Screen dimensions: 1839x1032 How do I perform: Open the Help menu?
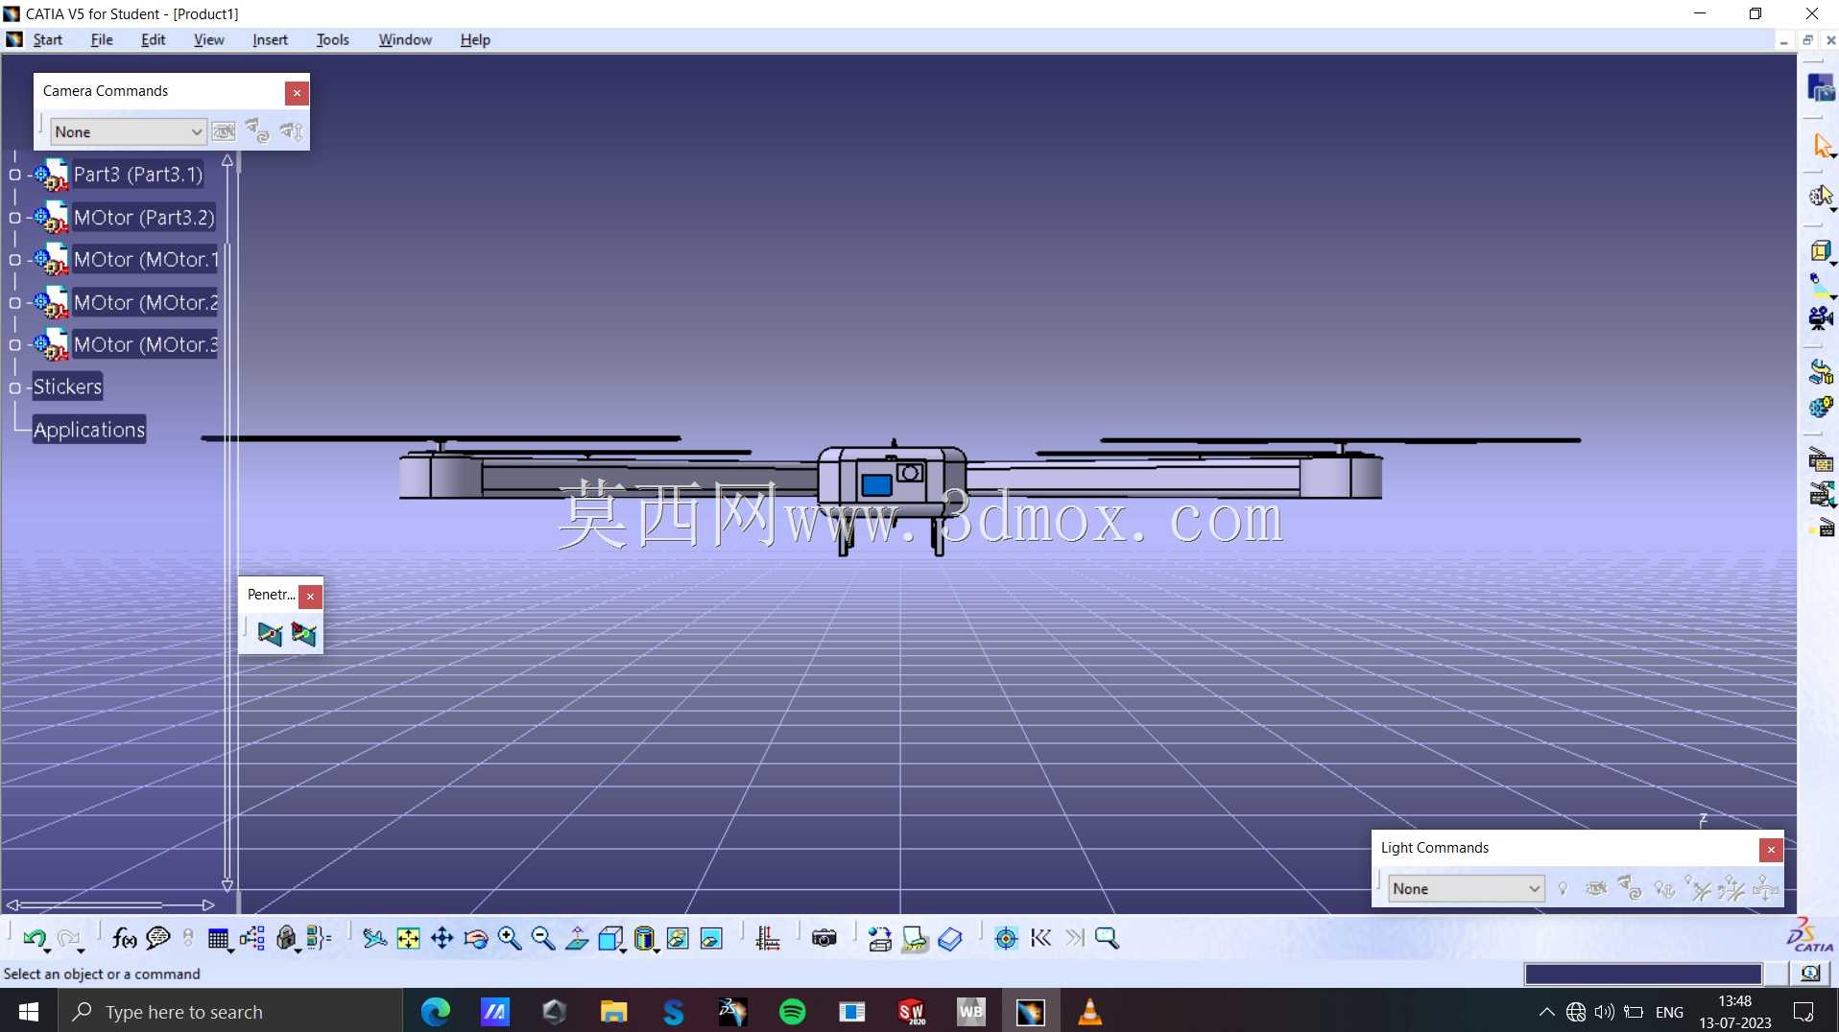(475, 39)
